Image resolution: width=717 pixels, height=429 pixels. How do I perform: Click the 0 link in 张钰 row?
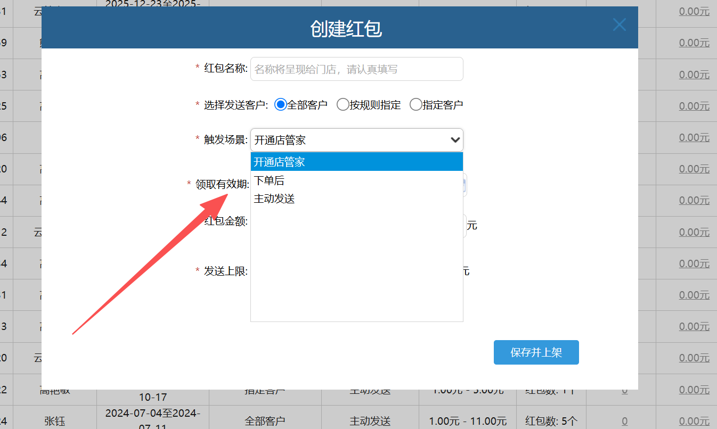pos(624,421)
